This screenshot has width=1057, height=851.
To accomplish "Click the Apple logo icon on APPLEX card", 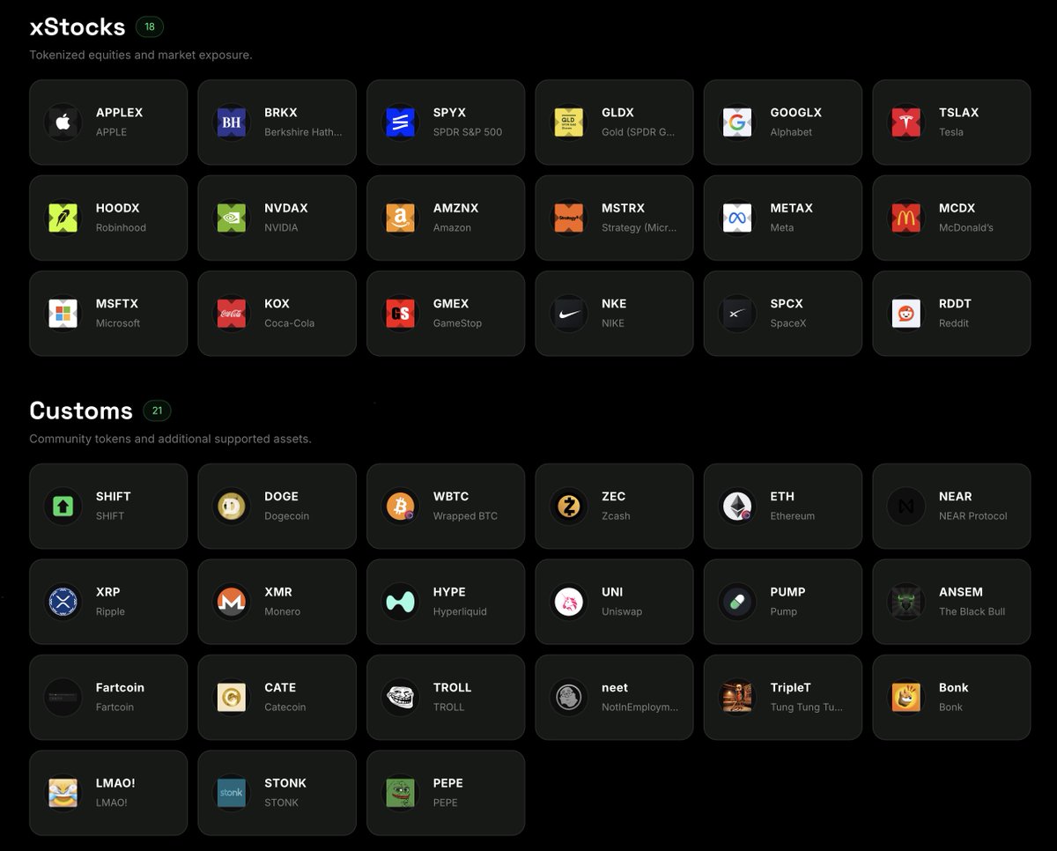I will [63, 122].
